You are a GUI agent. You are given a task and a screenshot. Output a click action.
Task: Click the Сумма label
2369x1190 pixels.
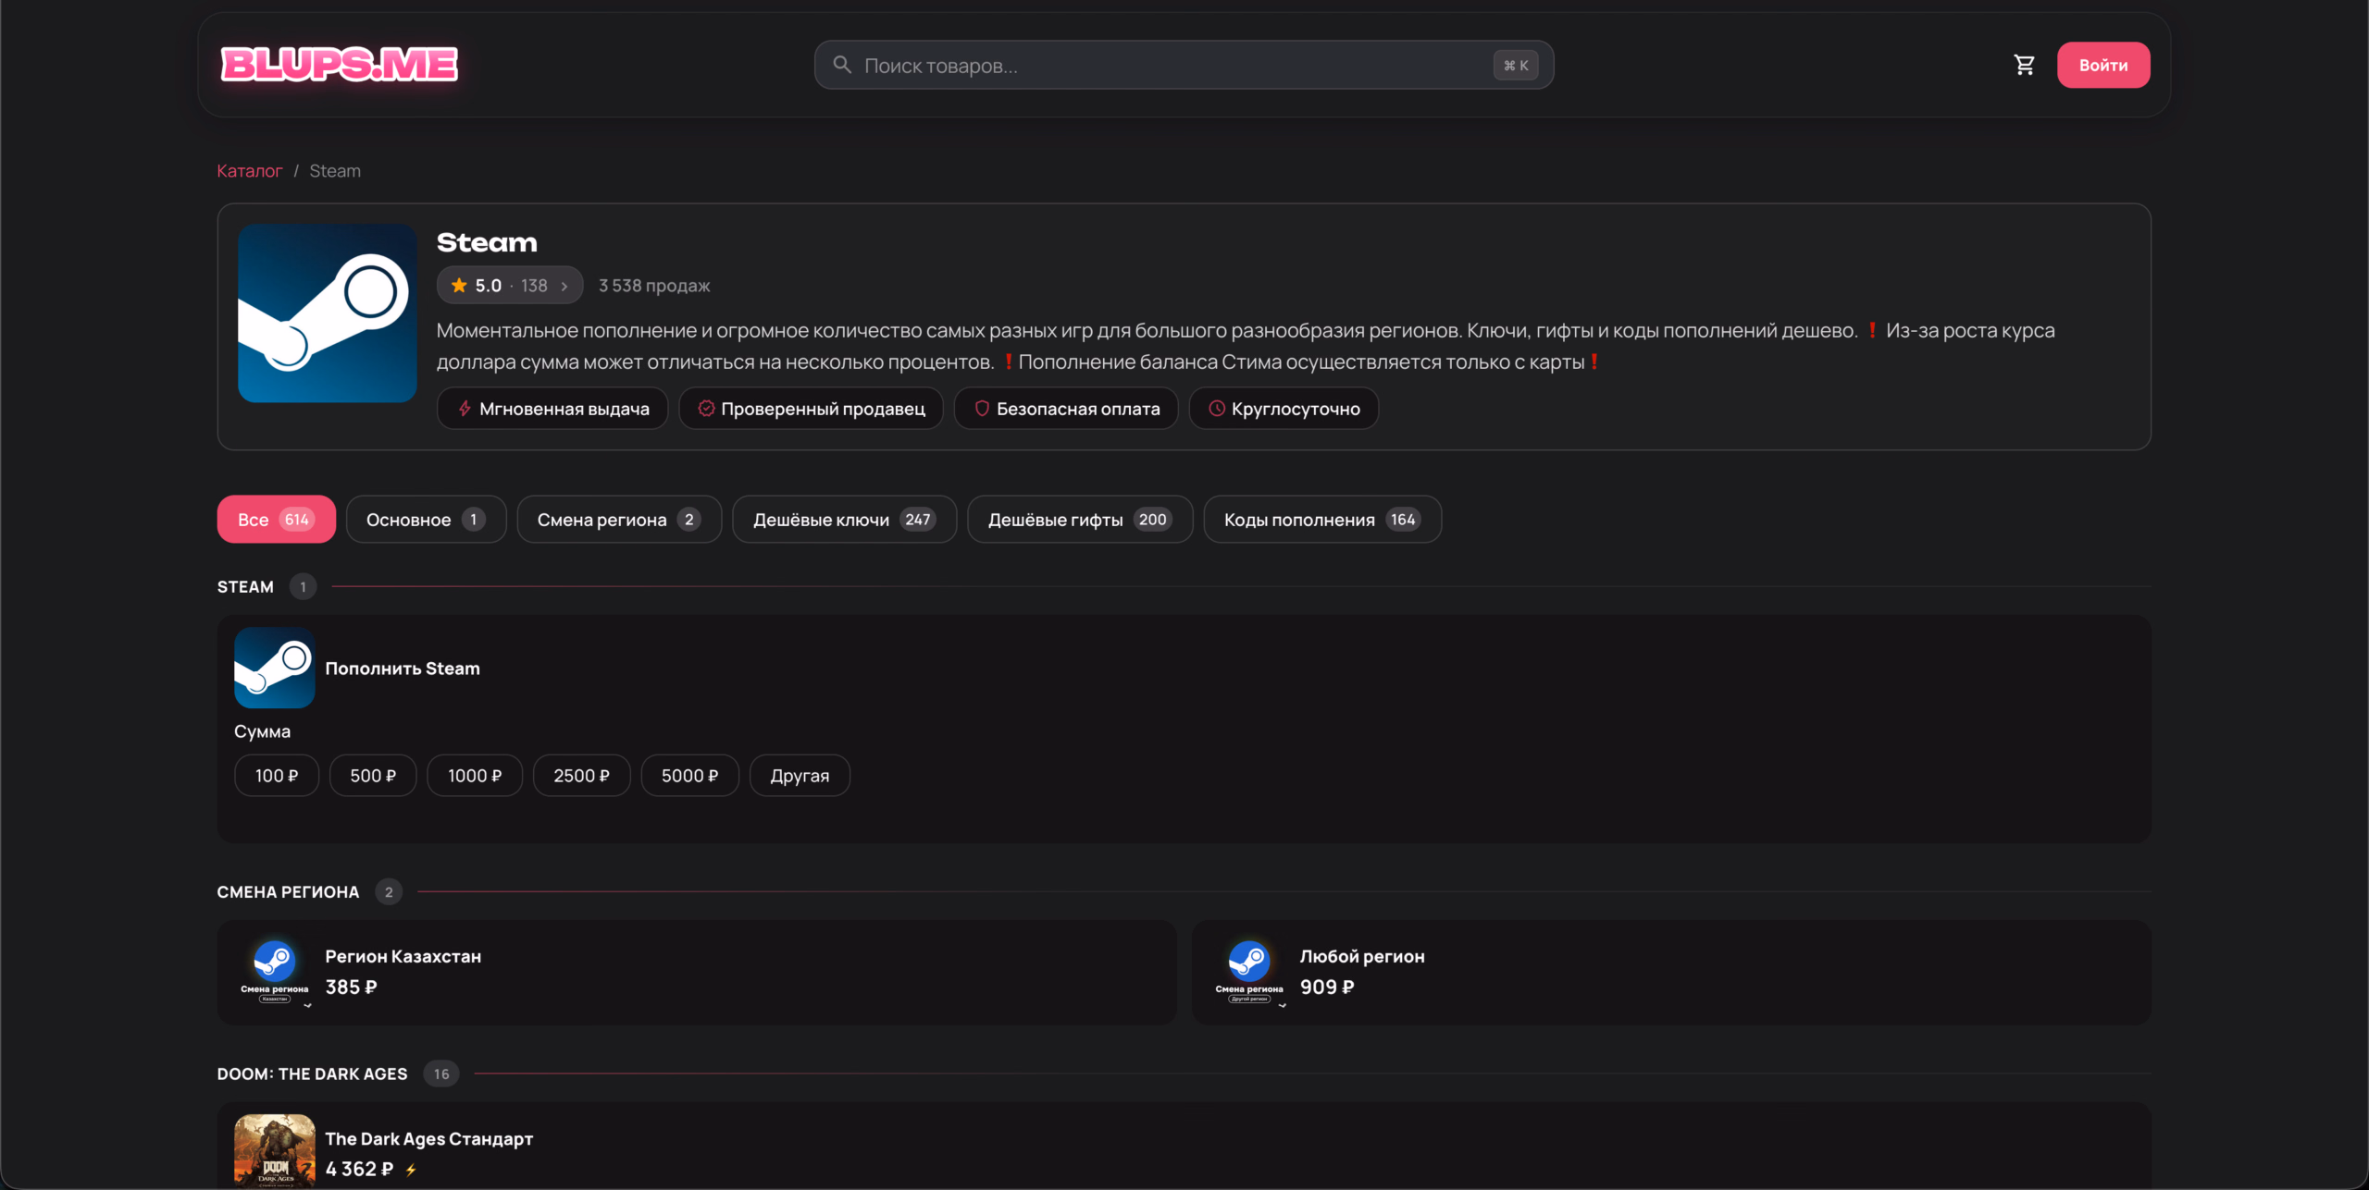coord(262,730)
